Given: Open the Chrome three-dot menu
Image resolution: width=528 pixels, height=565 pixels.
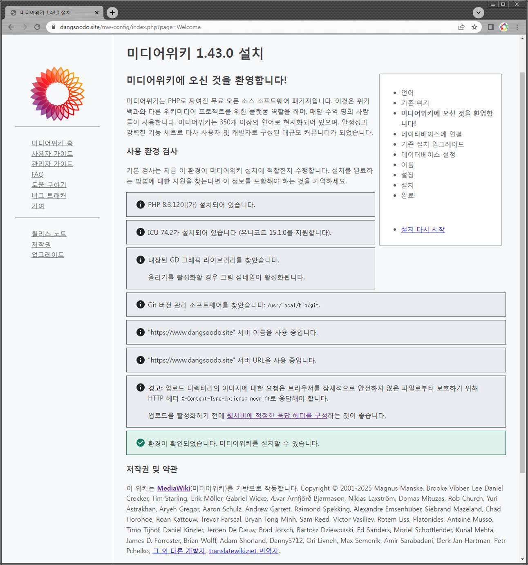Looking at the screenshot, I should pyautogui.click(x=517, y=27).
